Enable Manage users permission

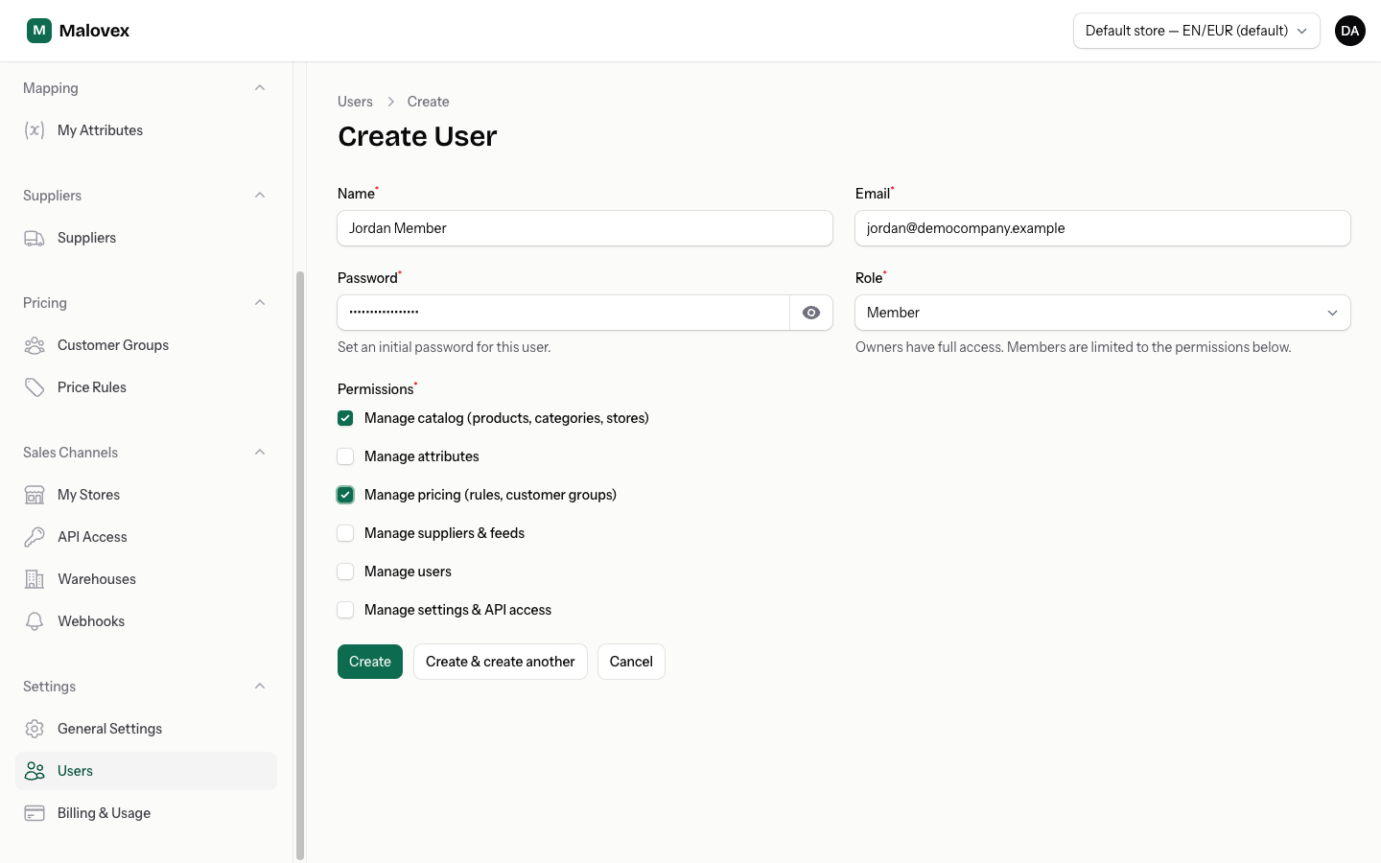click(345, 571)
